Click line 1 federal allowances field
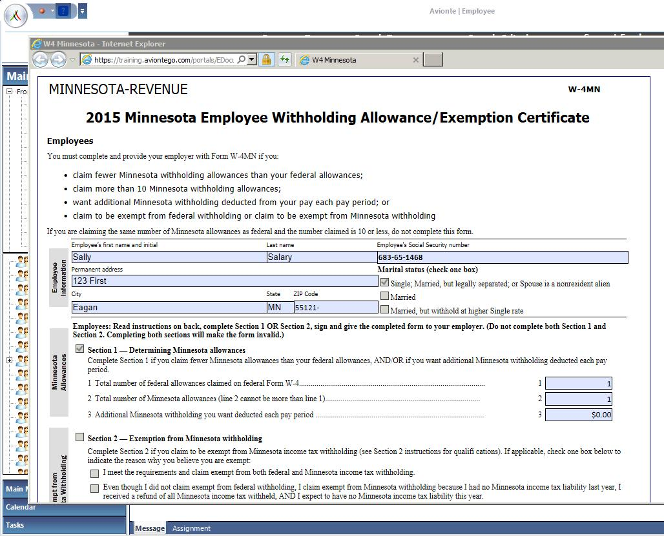 point(579,383)
